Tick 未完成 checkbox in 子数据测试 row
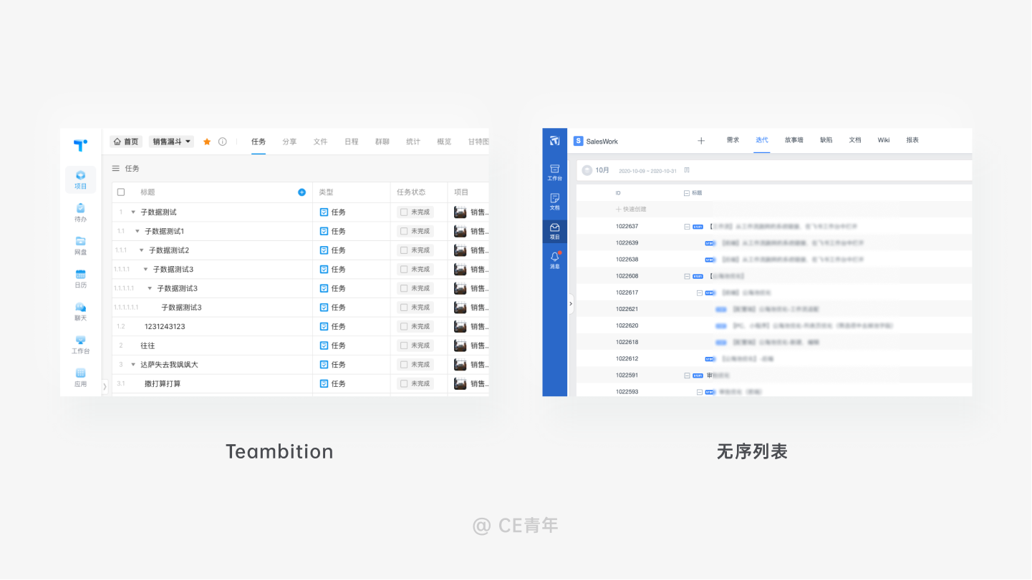 tap(404, 212)
